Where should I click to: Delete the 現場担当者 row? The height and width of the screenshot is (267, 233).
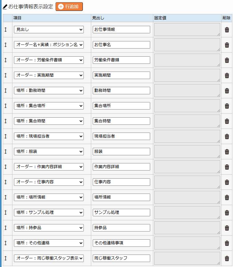[227, 136]
